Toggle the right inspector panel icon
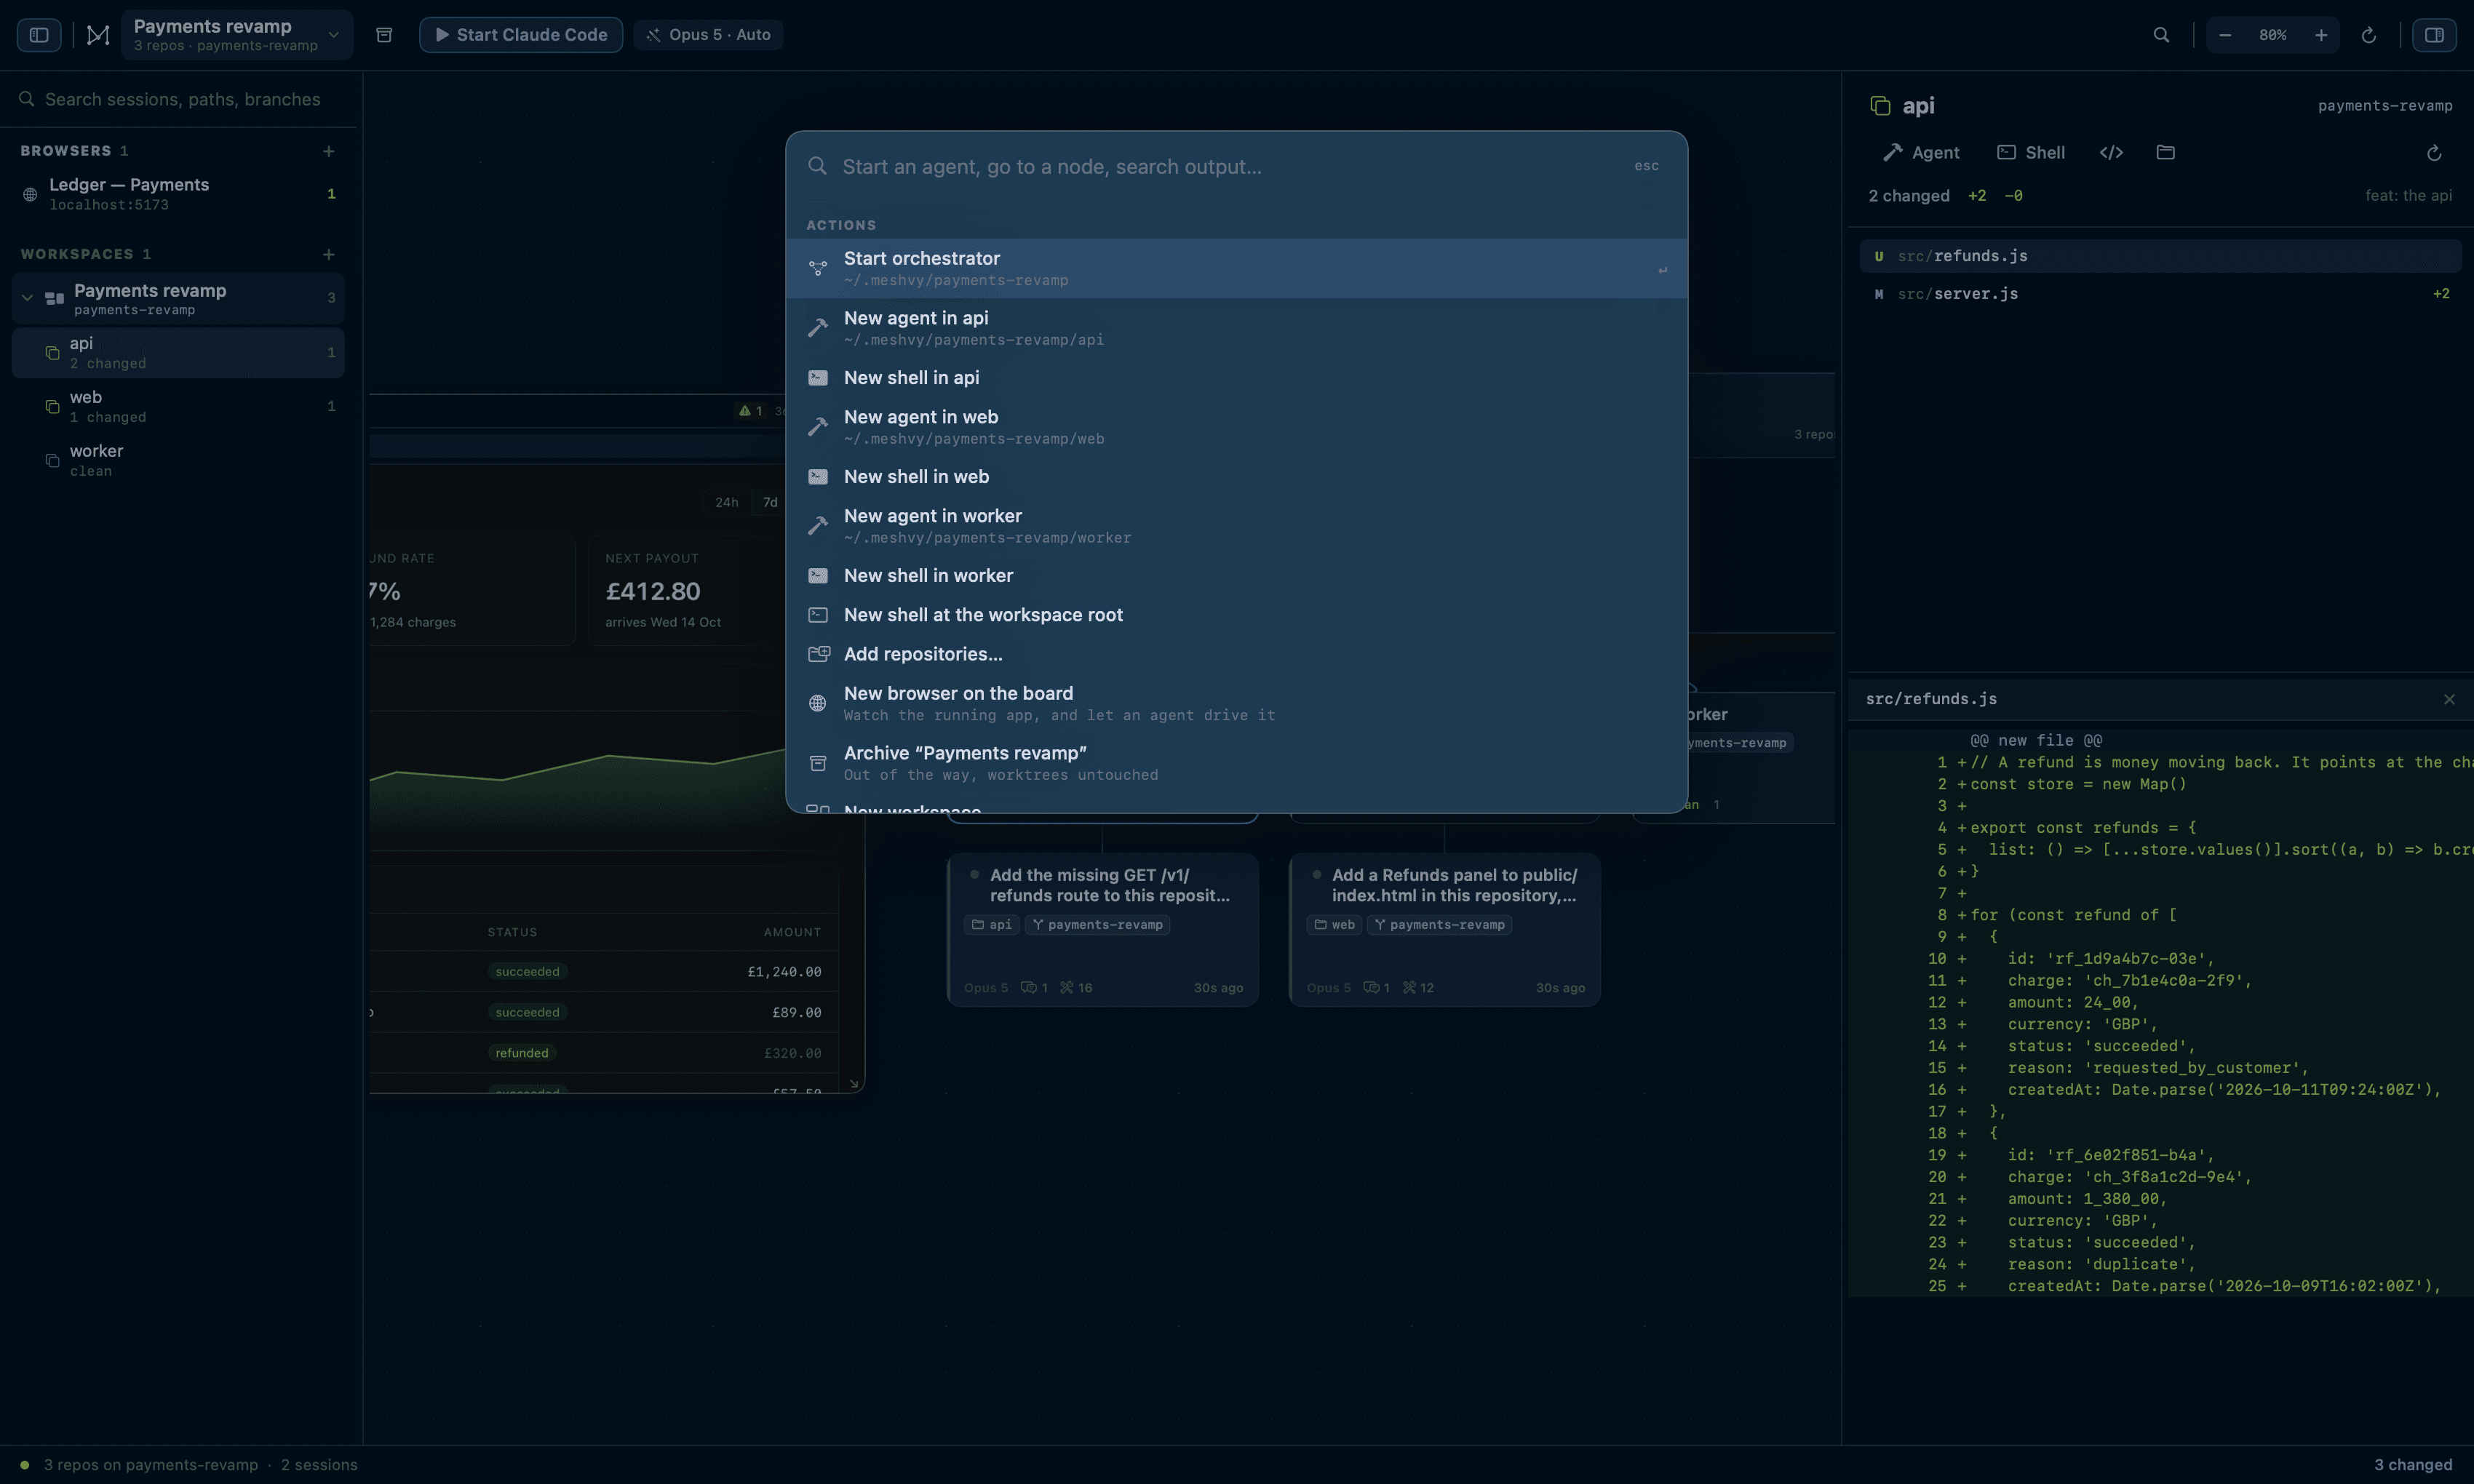 coord(2434,35)
